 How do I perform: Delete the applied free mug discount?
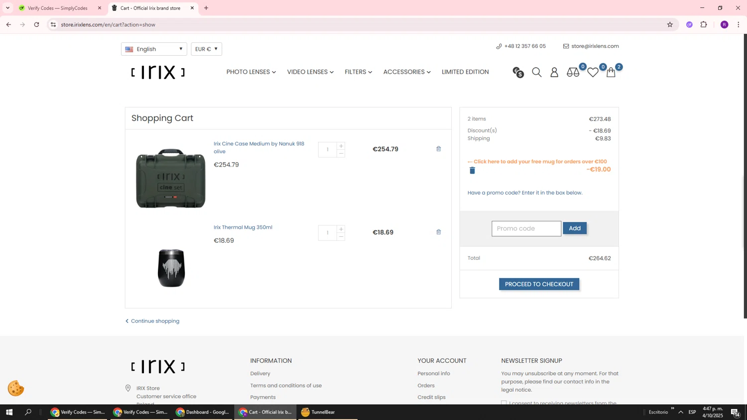point(472,170)
